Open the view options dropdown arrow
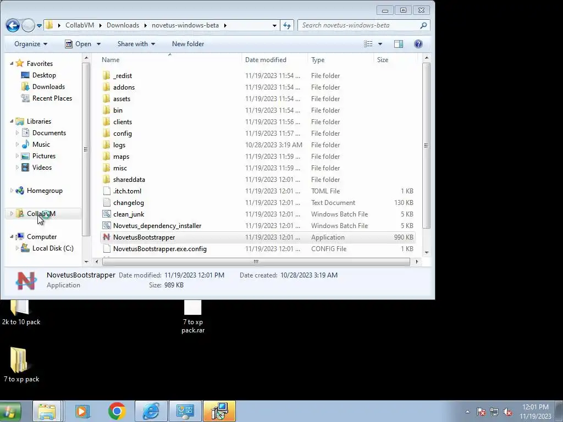This screenshot has width=563, height=422. point(380,44)
